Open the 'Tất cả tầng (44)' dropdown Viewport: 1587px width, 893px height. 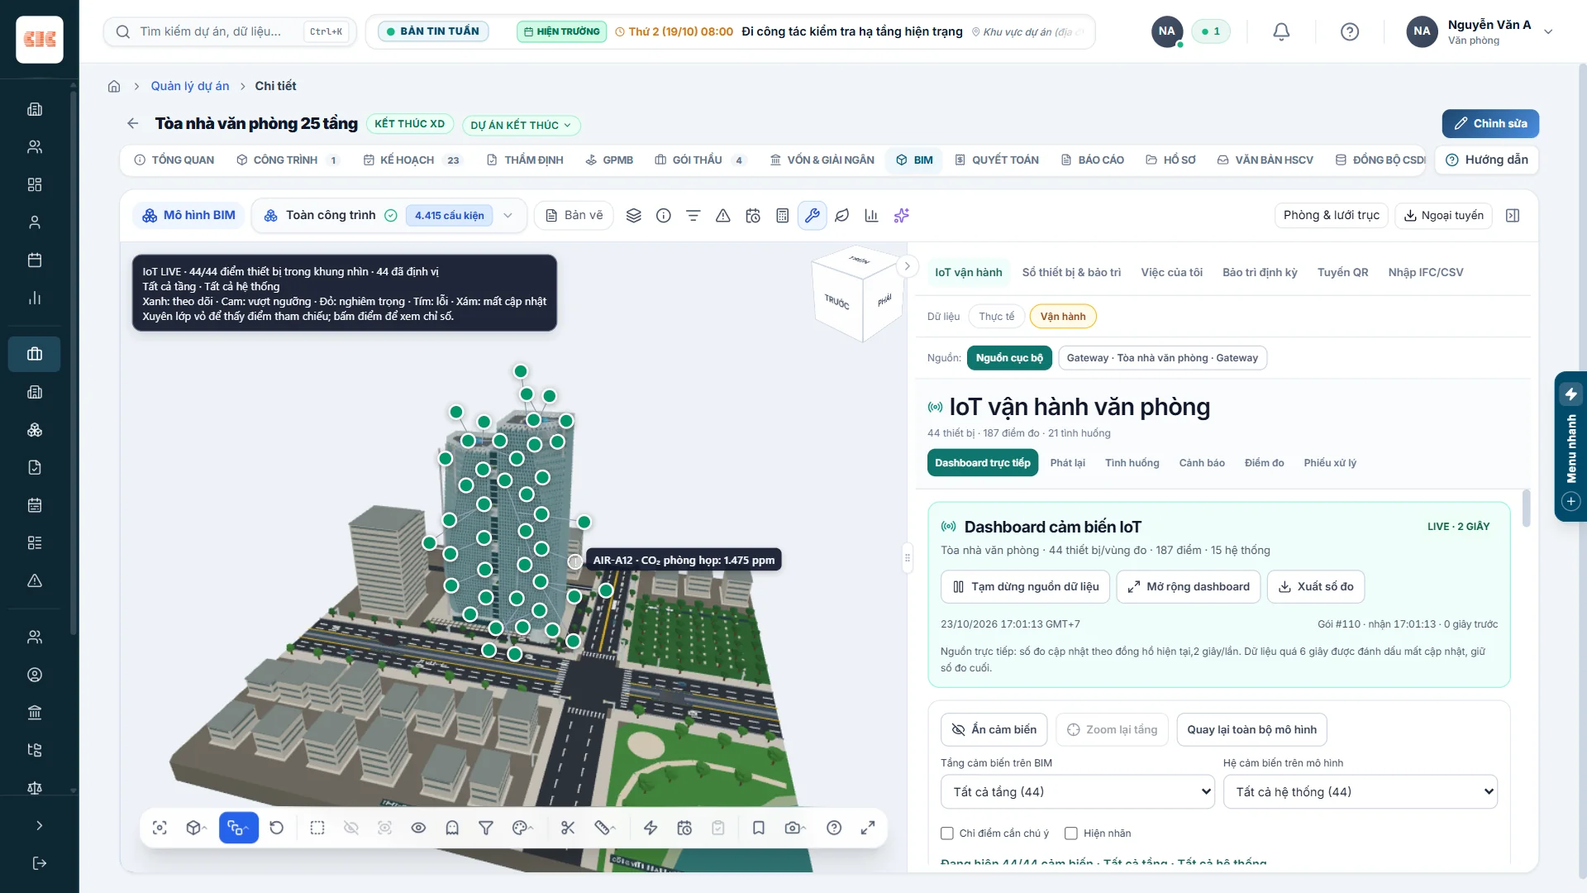point(1078,792)
